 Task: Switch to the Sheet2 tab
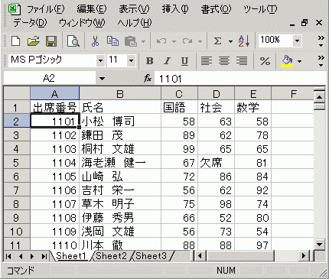111,255
